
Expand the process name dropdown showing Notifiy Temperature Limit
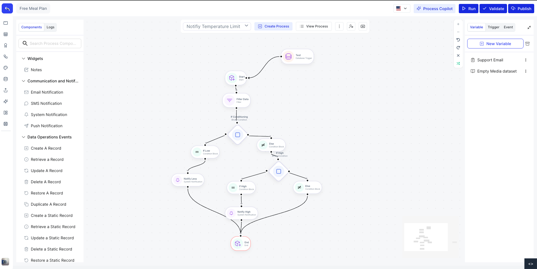tap(246, 26)
